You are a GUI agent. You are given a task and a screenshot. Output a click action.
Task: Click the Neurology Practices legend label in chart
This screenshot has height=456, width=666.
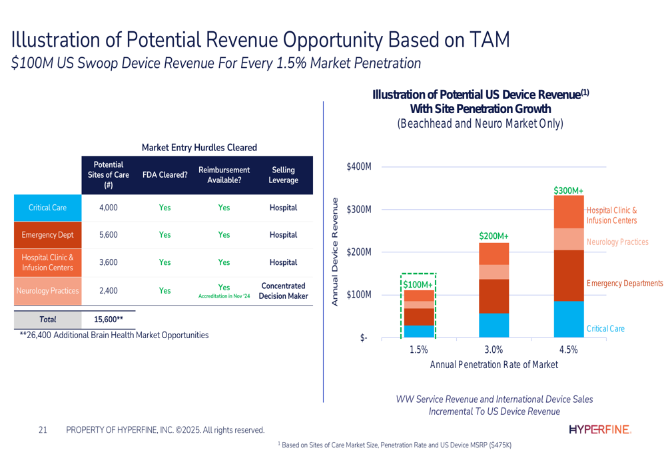point(617,242)
